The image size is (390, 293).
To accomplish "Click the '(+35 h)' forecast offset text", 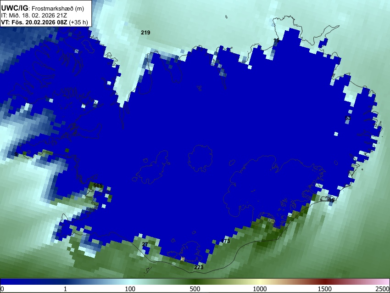I will coord(78,22).
